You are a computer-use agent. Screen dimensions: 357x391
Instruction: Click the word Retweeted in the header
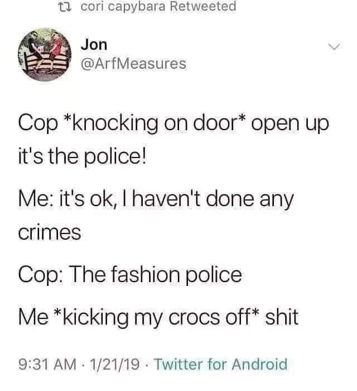pyautogui.click(x=203, y=6)
